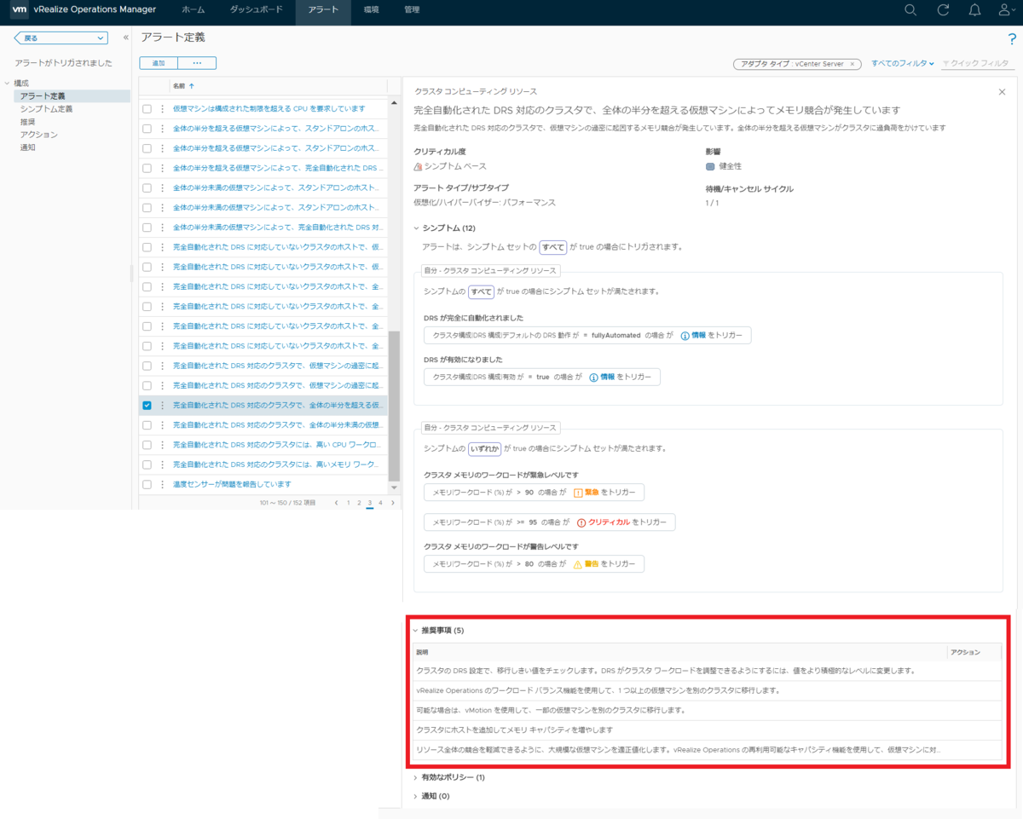Screen dimensions: 1023x819
Task: Open row menu for the checked alert row
Action: 162,405
